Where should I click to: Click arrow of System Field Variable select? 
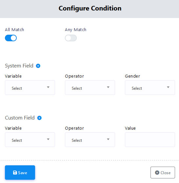[x=48, y=87]
